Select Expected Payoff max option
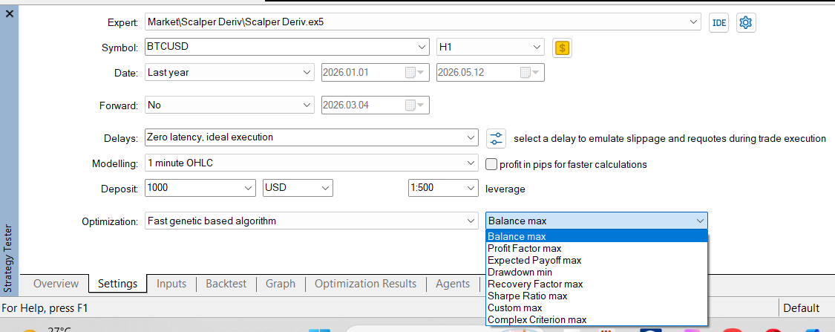The height and width of the screenshot is (332, 835). [597, 260]
